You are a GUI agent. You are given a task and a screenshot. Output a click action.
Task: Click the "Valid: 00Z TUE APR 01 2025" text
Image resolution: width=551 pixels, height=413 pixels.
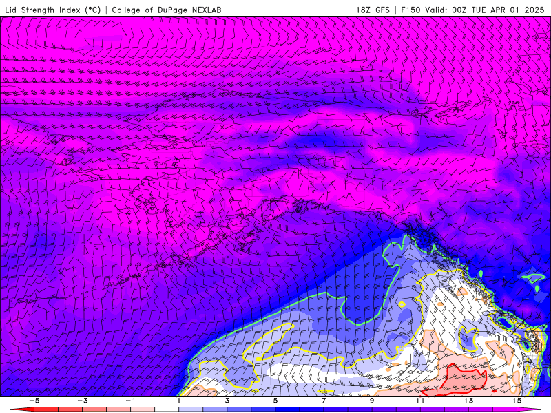click(485, 10)
